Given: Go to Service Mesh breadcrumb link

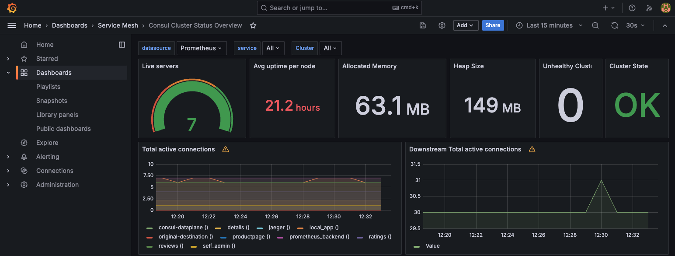Looking at the screenshot, I should (x=118, y=25).
